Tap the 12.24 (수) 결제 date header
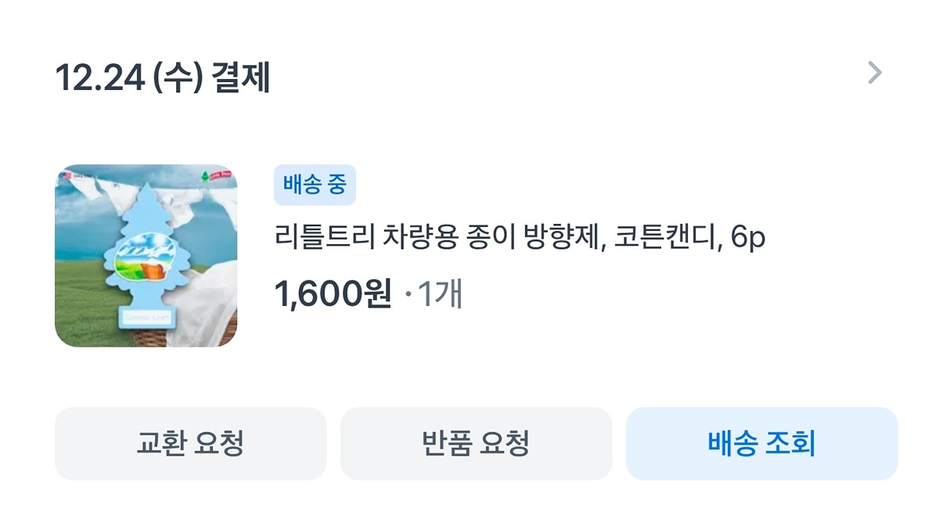The width and height of the screenshot is (939, 522). coord(163,77)
